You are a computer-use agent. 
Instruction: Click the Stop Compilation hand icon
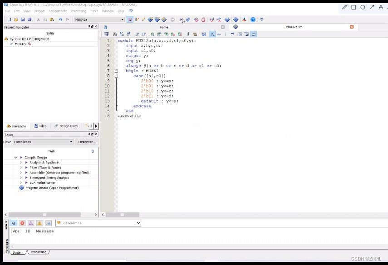coord(173,19)
